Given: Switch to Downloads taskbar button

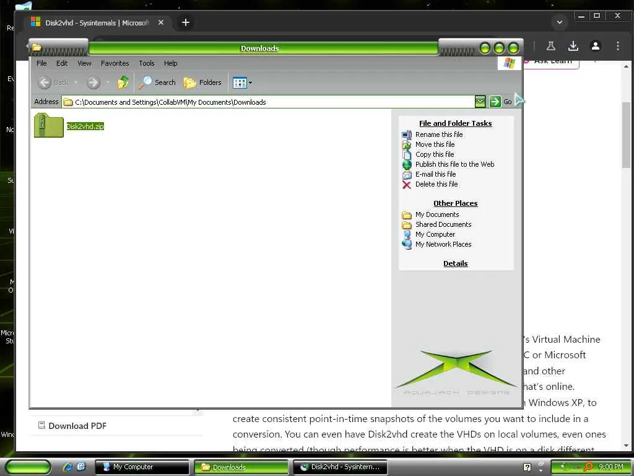Looking at the screenshot, I should 241,467.
